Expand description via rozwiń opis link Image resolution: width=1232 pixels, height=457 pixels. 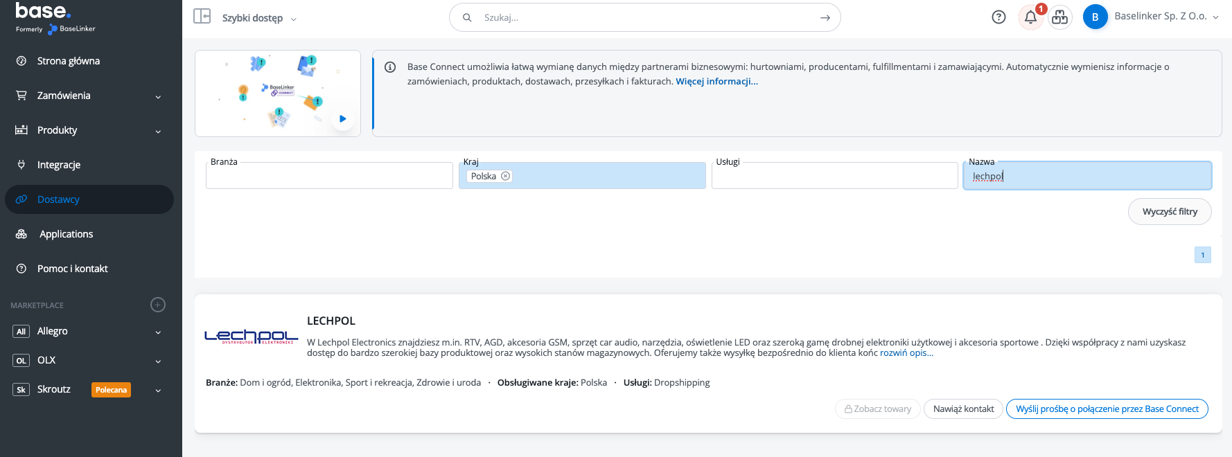tap(907, 353)
